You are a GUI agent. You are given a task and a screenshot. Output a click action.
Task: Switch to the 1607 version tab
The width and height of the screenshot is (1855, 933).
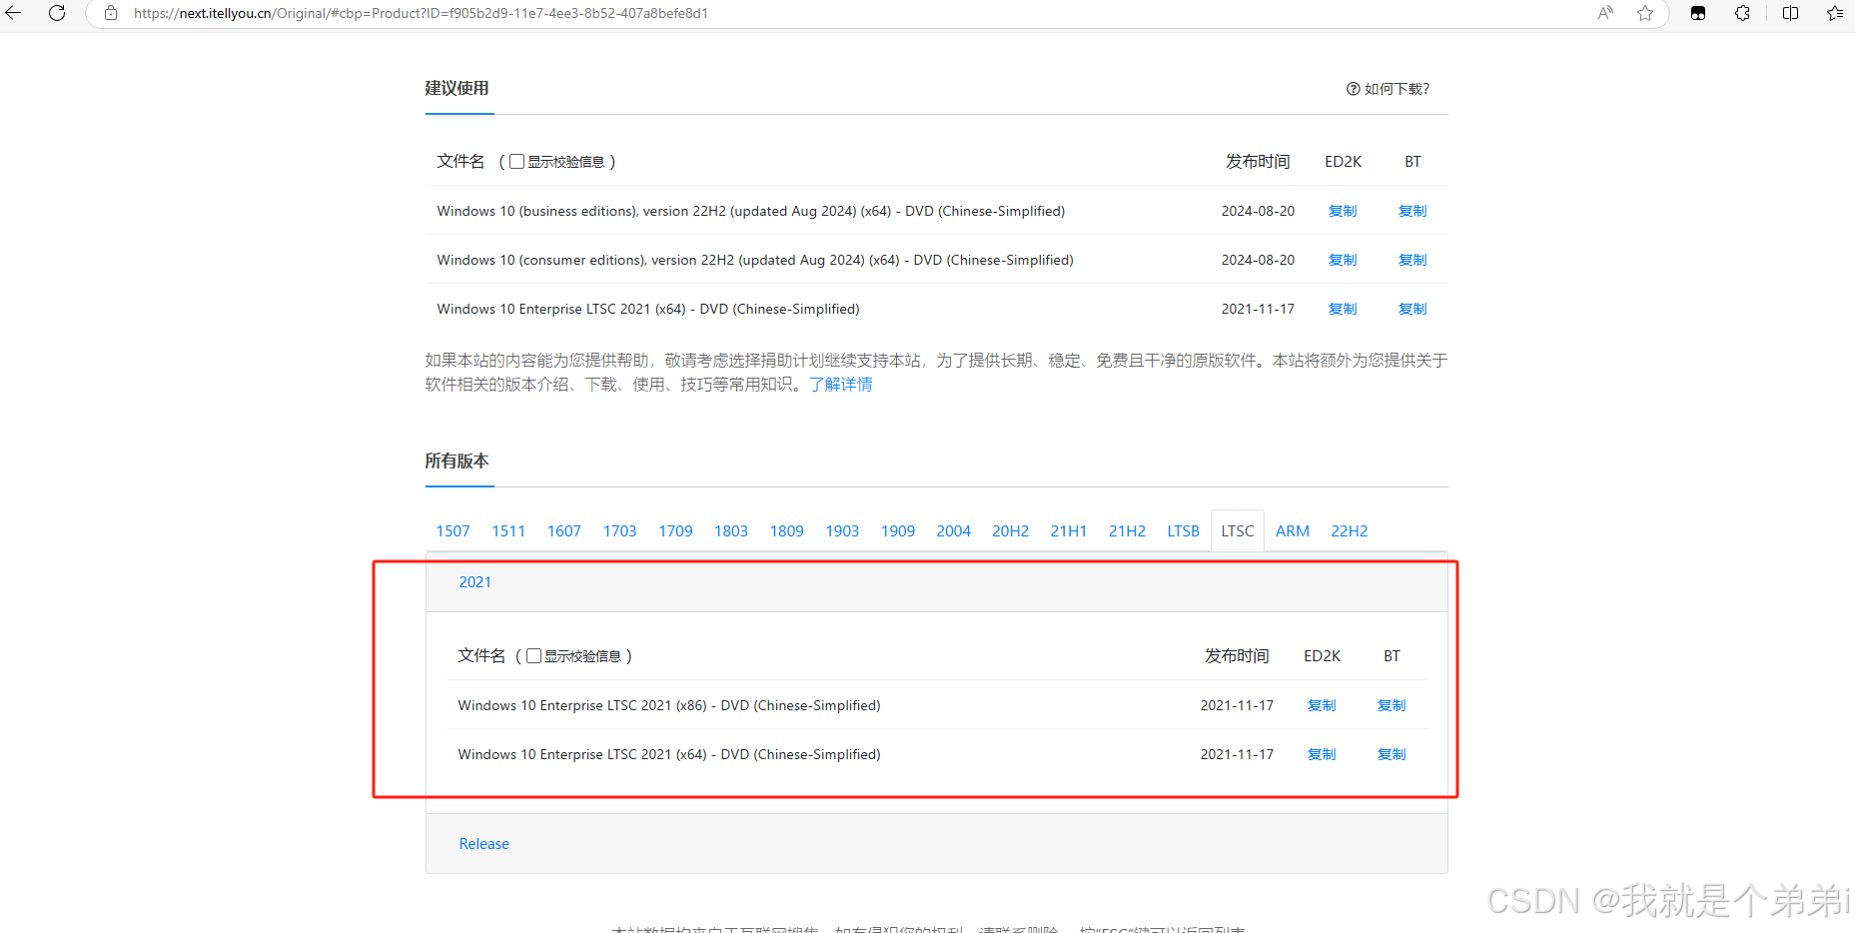(x=564, y=530)
